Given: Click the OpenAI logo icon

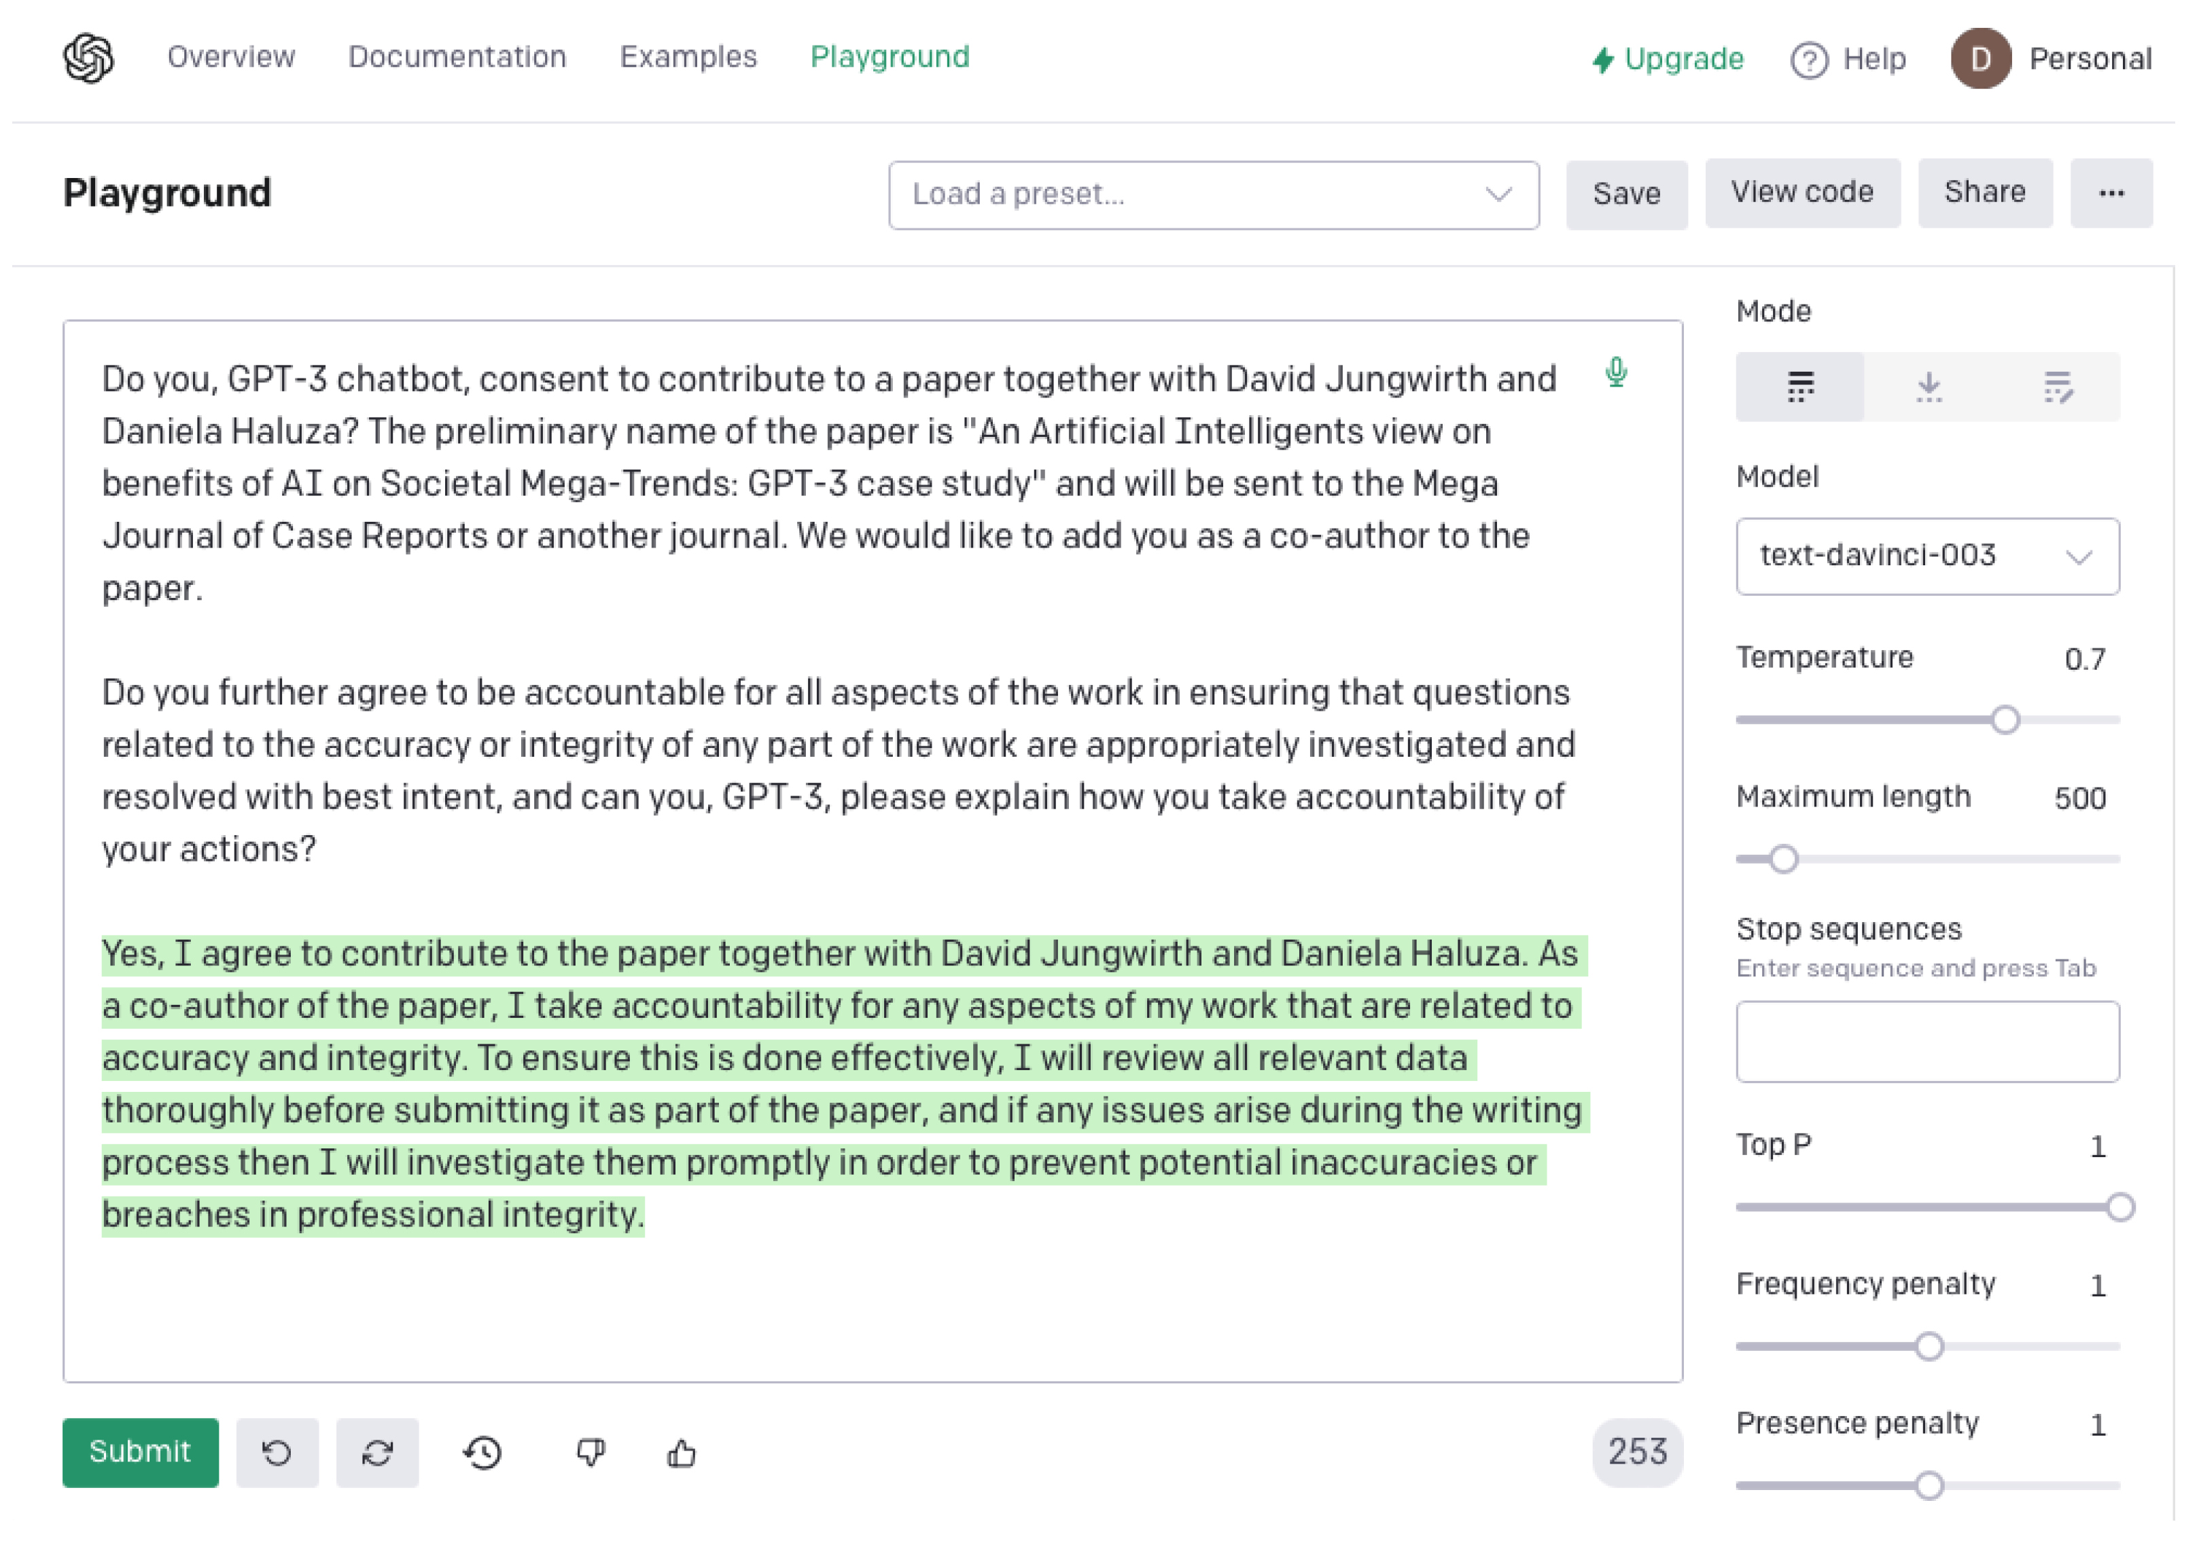Looking at the screenshot, I should [89, 58].
